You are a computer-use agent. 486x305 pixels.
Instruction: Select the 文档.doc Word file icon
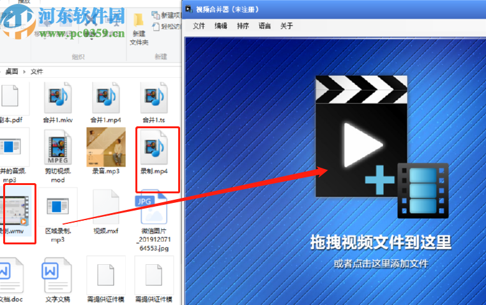pos(11,275)
